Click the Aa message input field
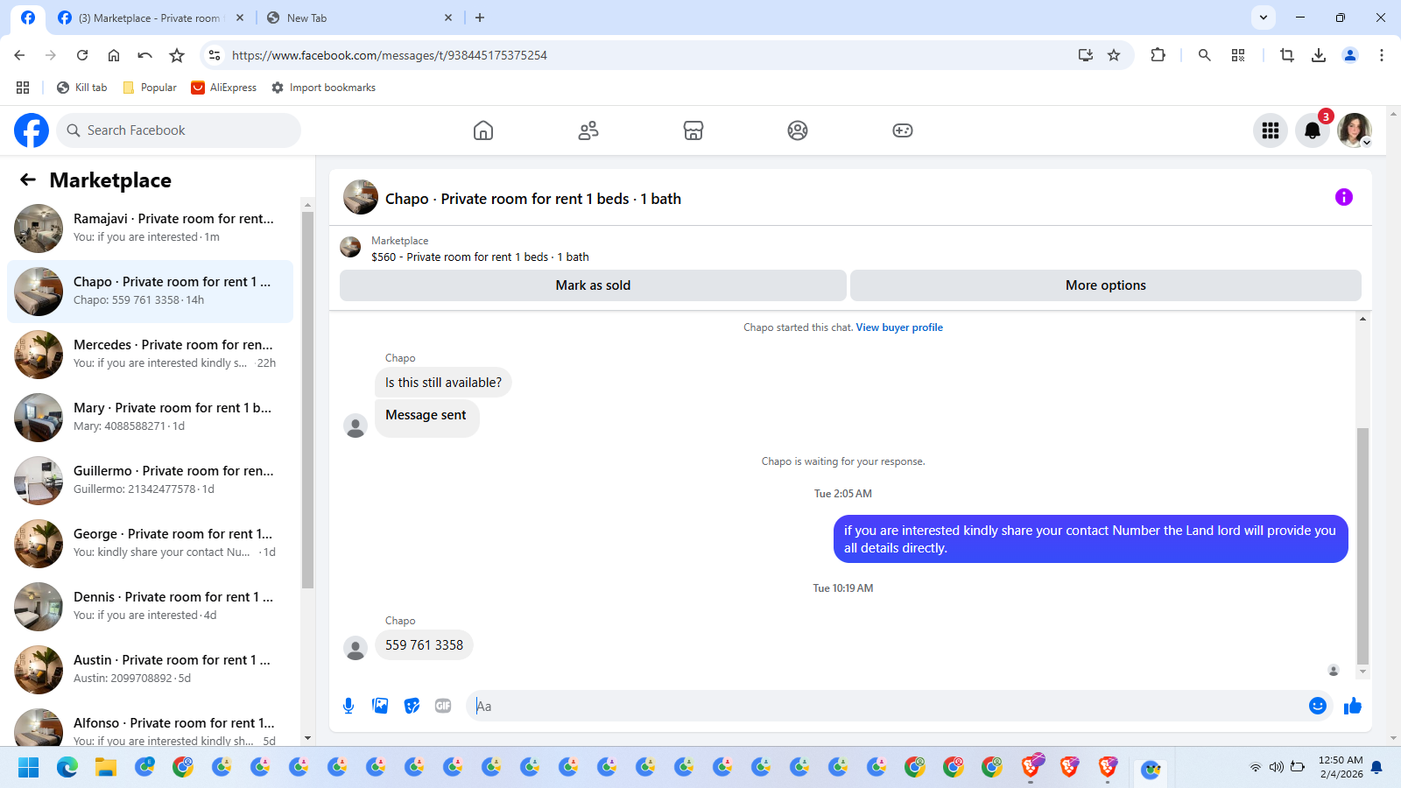Image resolution: width=1401 pixels, height=788 pixels. tap(884, 706)
